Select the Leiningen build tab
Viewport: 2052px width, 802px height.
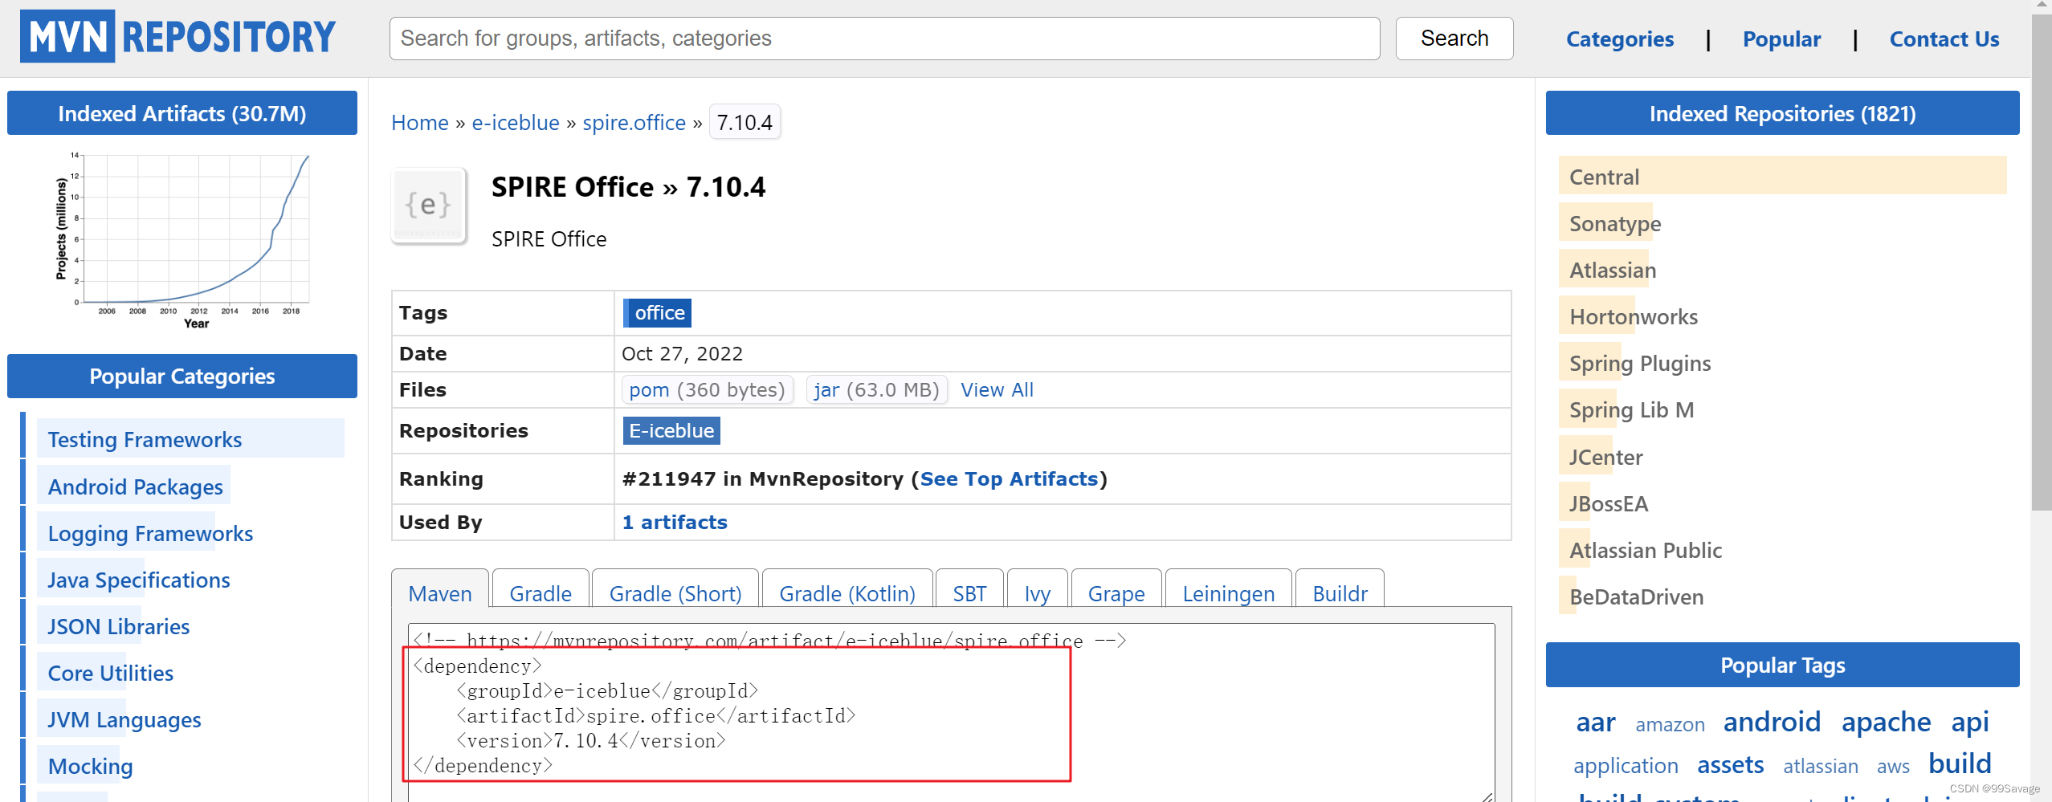pos(1227,593)
